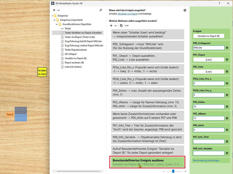Open gear next to P04_Zeilen
233x174 pixels.
[227, 107]
